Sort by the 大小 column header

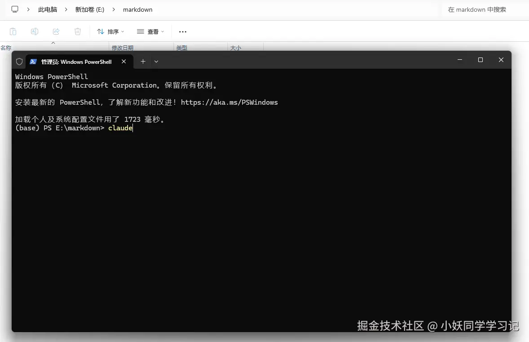[x=235, y=48]
